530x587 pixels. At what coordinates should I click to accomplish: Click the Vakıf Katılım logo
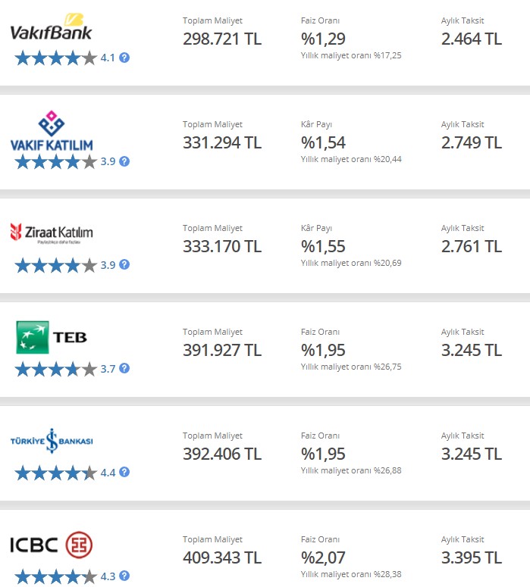pos(52,130)
